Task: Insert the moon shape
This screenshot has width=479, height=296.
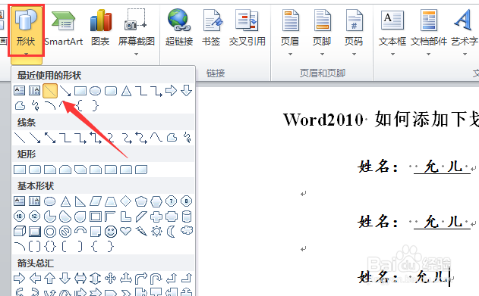Action: tap(171, 232)
